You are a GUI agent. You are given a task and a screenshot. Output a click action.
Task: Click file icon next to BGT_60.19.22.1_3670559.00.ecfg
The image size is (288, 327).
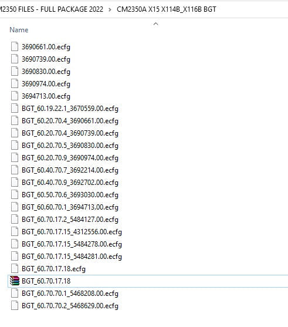(x=15, y=108)
